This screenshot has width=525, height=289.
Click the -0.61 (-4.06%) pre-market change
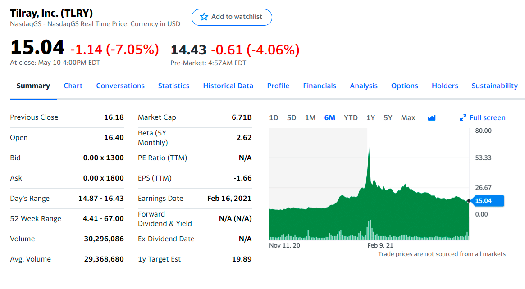click(x=255, y=50)
